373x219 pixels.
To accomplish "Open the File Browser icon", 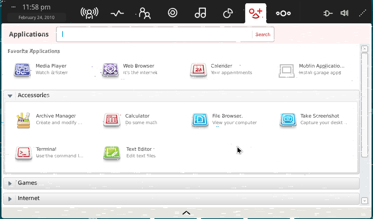I will tap(200, 120).
